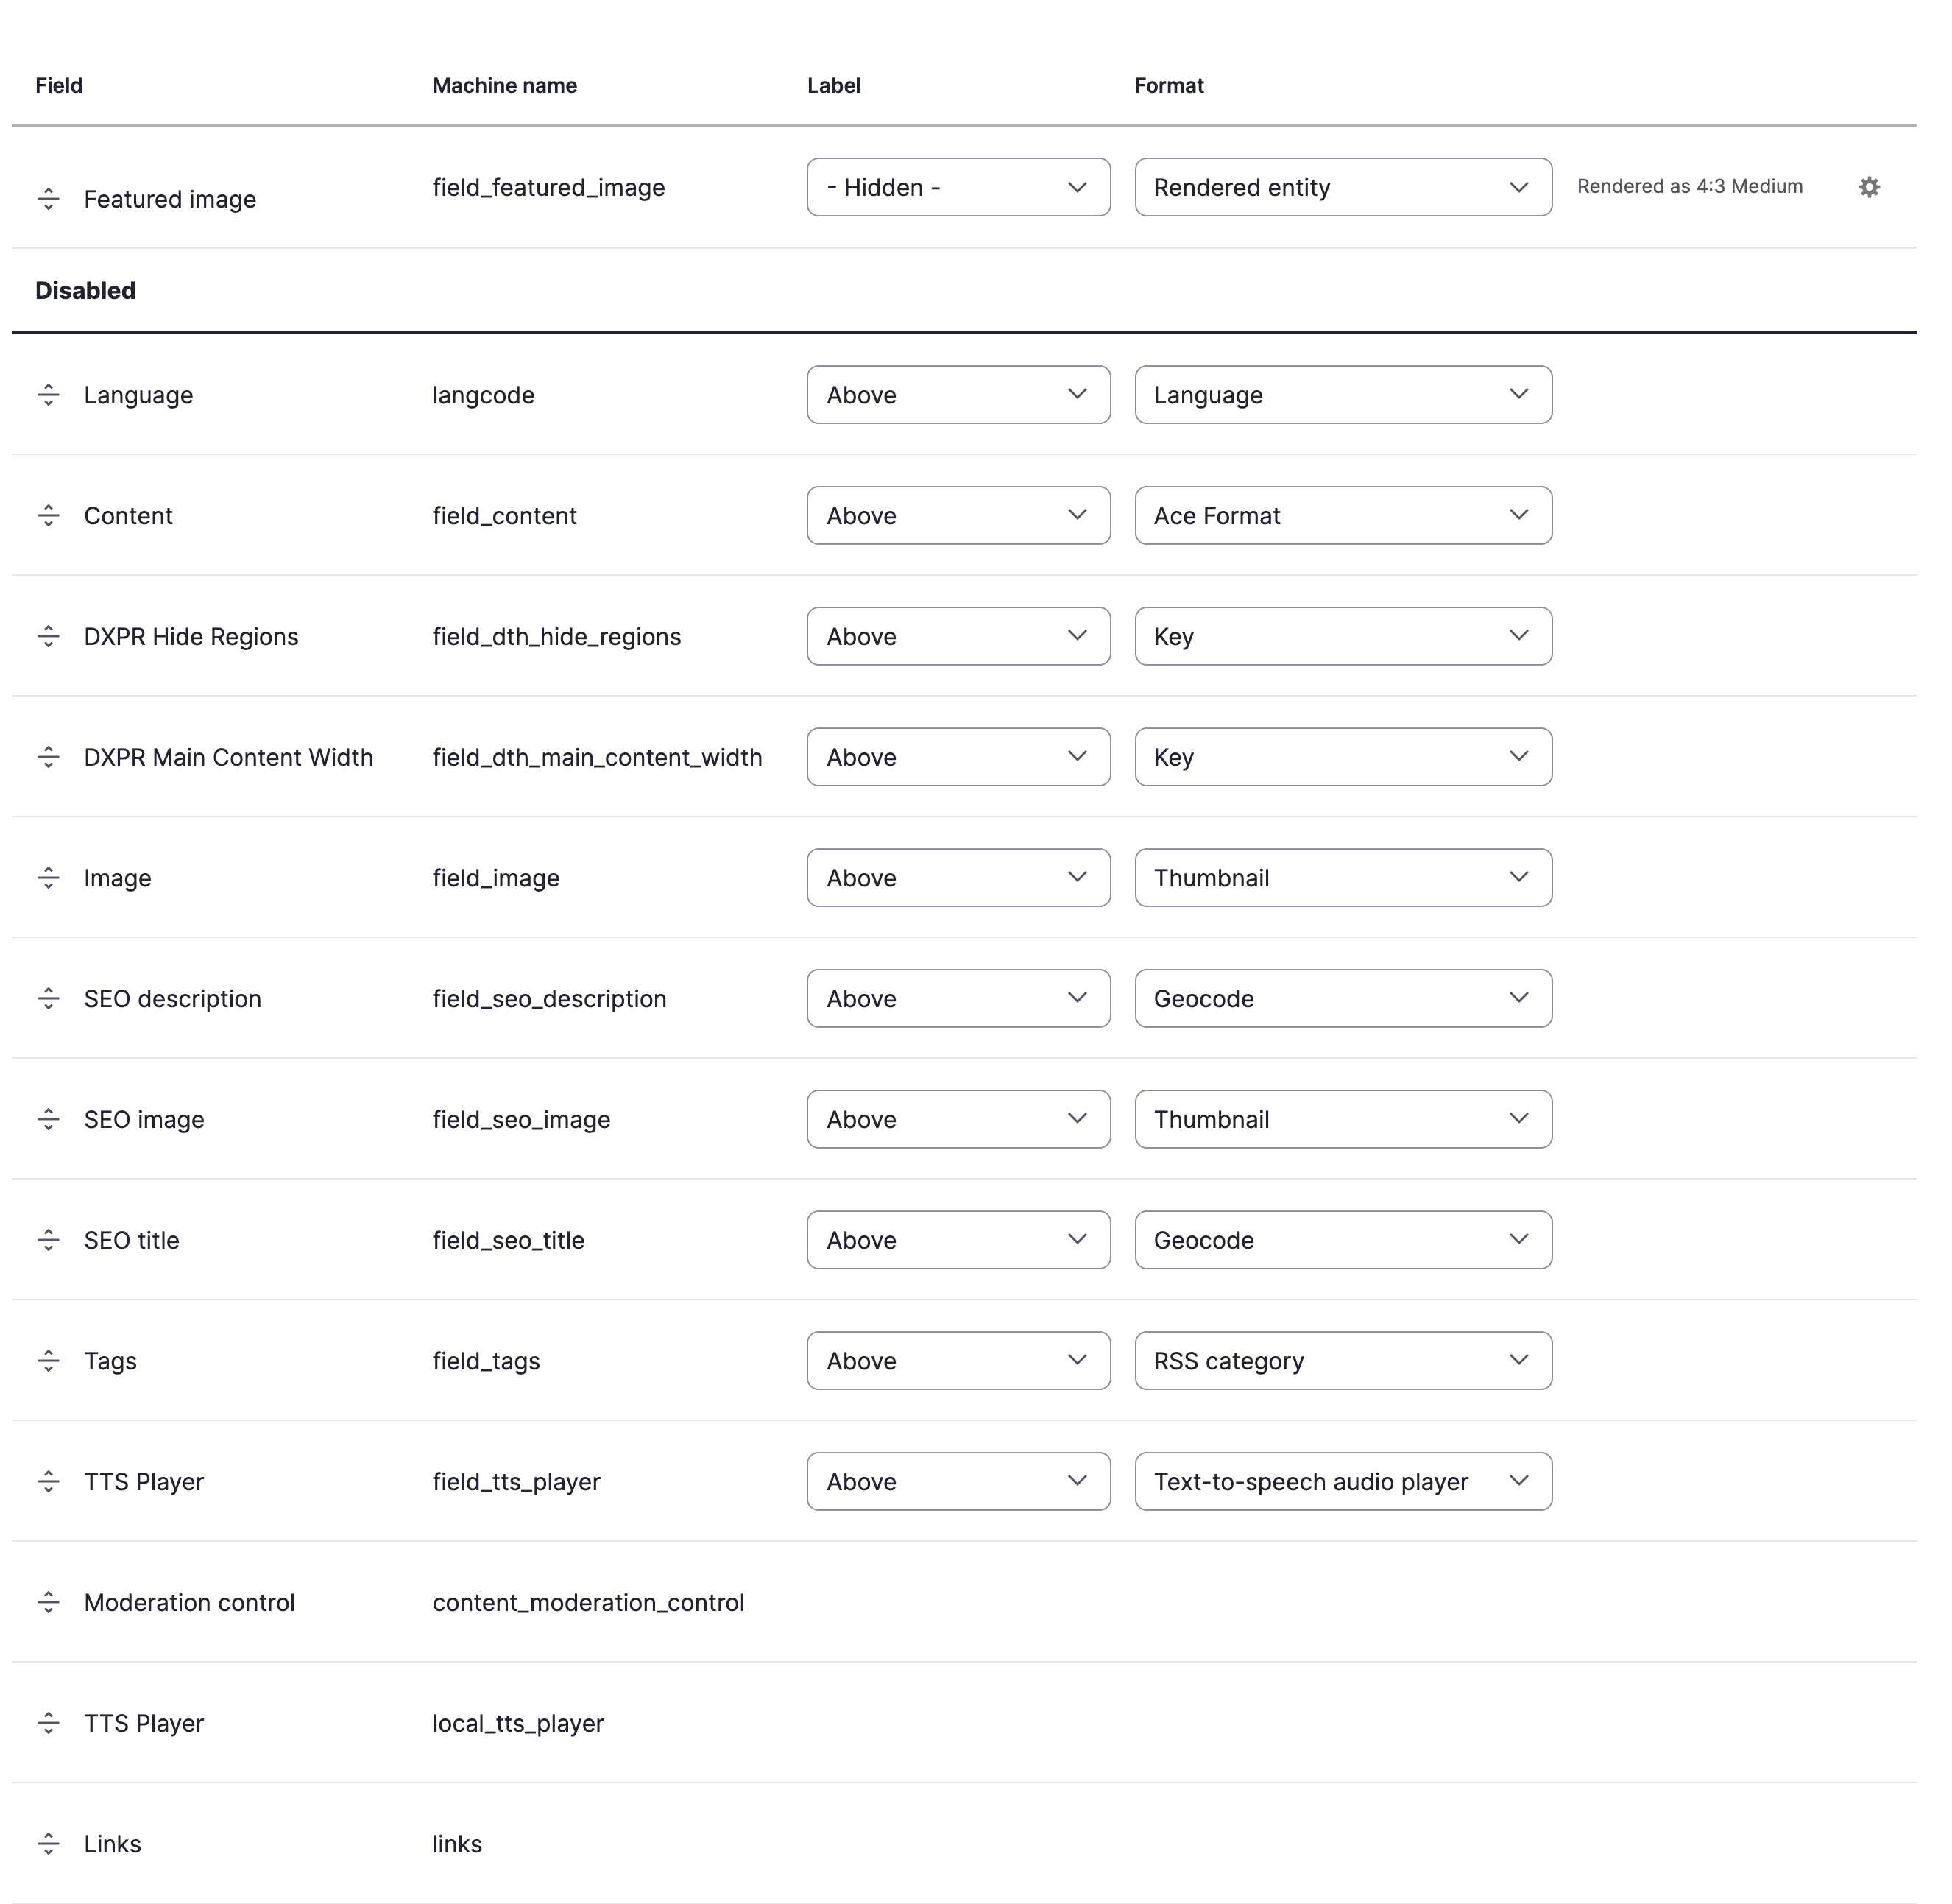Open the Language format dropdown
Image resolution: width=1952 pixels, height=1904 pixels.
(x=1343, y=395)
